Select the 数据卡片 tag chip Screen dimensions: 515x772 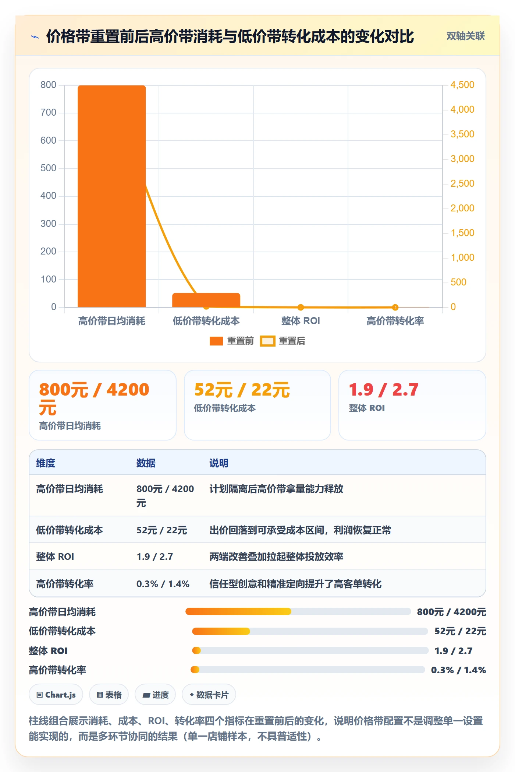click(x=209, y=695)
